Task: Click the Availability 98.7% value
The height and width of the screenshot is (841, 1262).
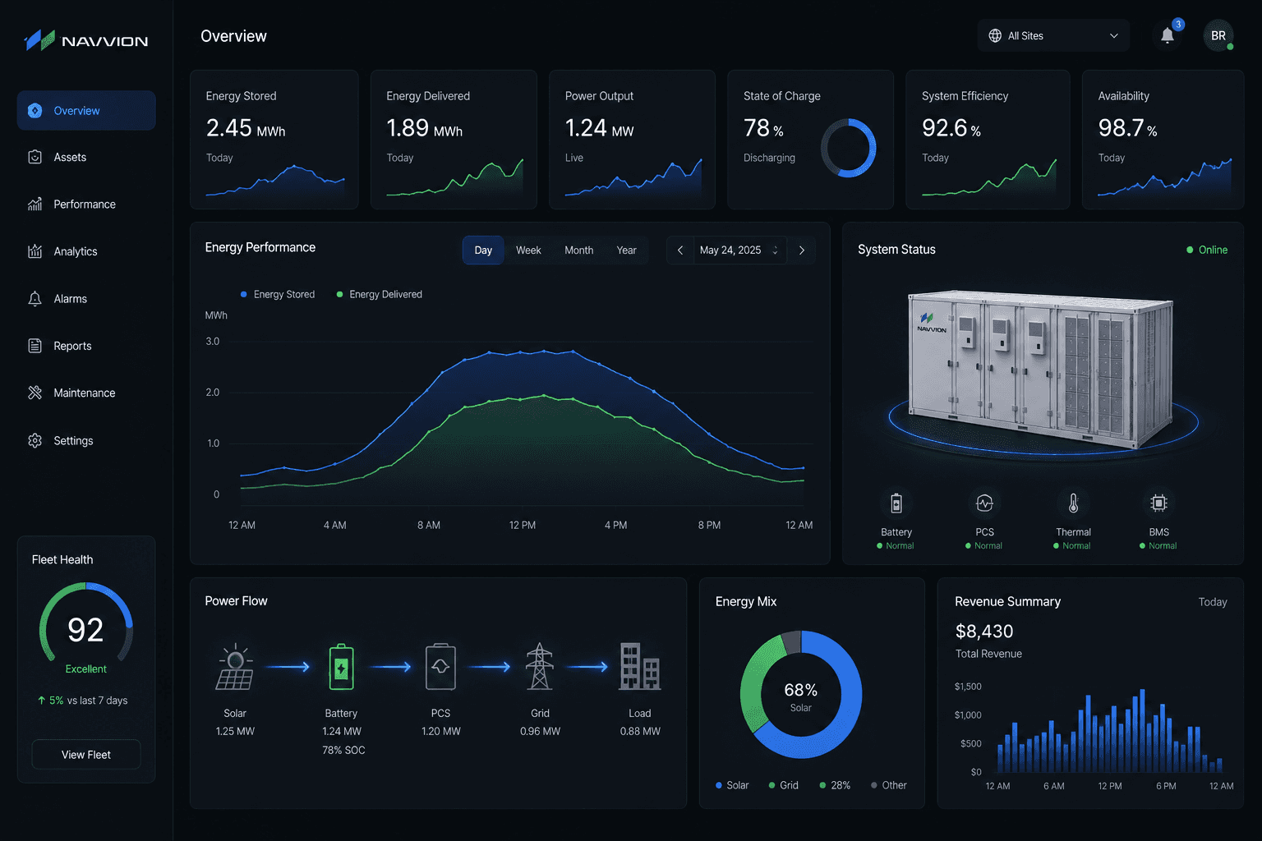Action: [1127, 128]
